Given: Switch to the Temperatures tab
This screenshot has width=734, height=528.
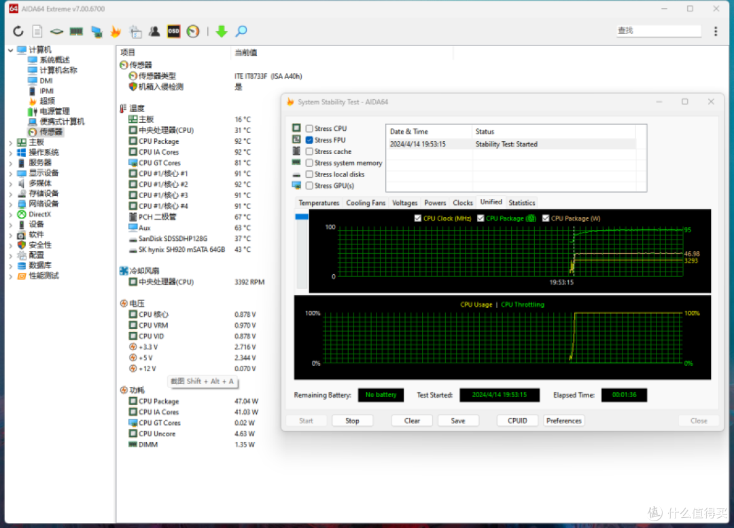Looking at the screenshot, I should [319, 203].
